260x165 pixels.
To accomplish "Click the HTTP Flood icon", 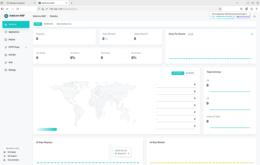I will pos(6,47).
